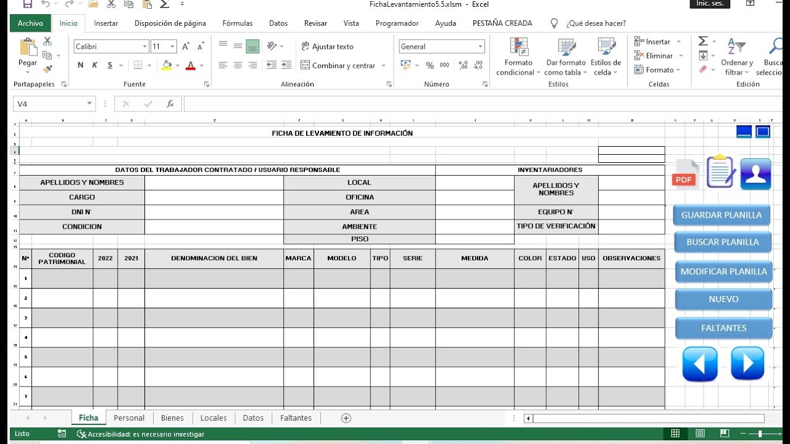This screenshot has height=444, width=790.
Task: Click the GUARDAR PLANILLA button
Action: pyautogui.click(x=721, y=215)
